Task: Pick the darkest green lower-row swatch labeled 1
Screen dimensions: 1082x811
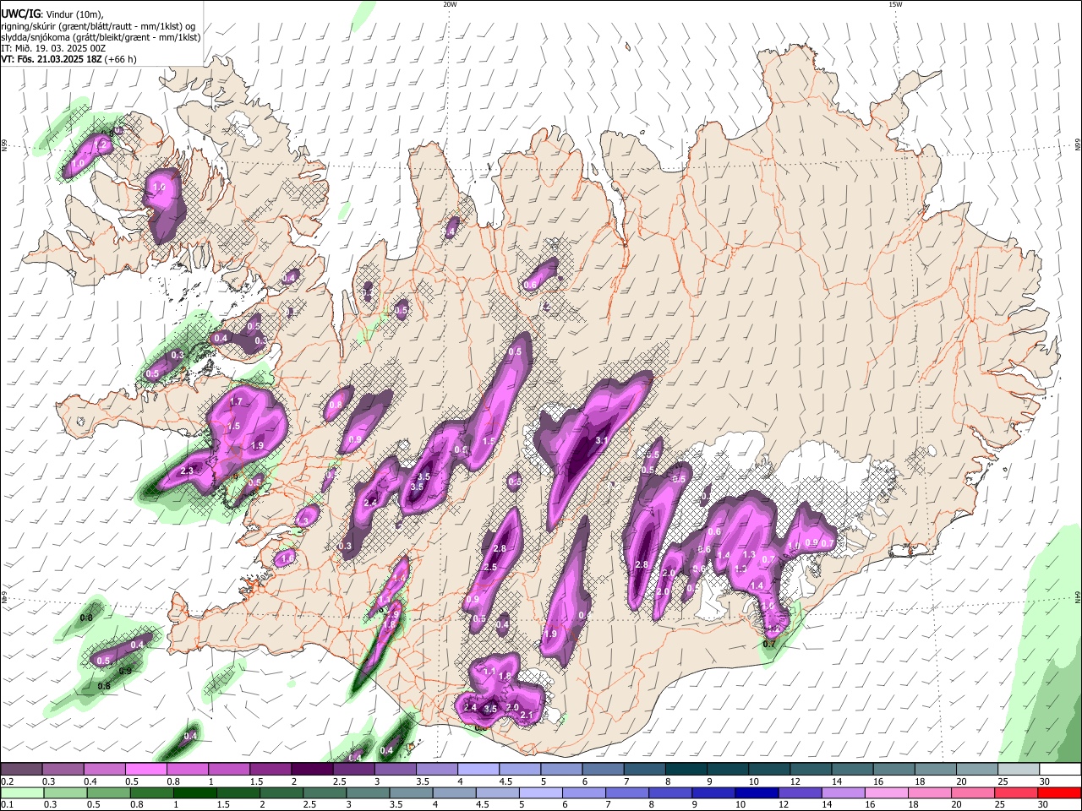Action: click(x=194, y=792)
